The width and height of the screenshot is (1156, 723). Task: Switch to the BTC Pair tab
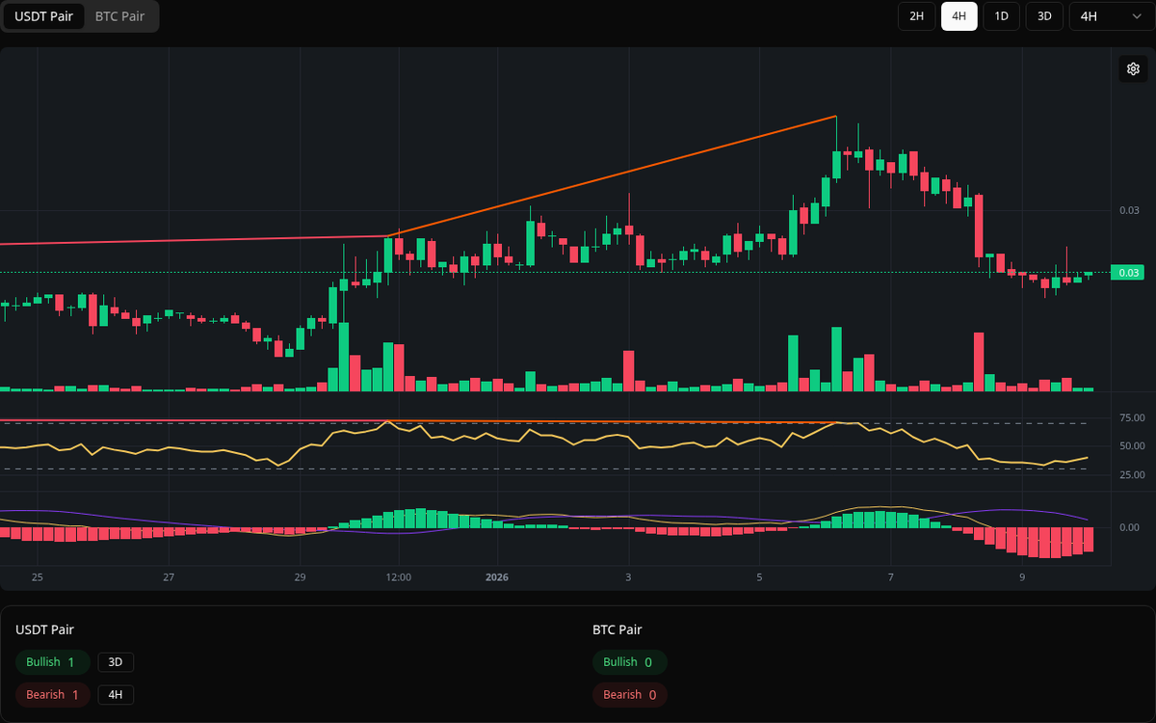tap(118, 16)
